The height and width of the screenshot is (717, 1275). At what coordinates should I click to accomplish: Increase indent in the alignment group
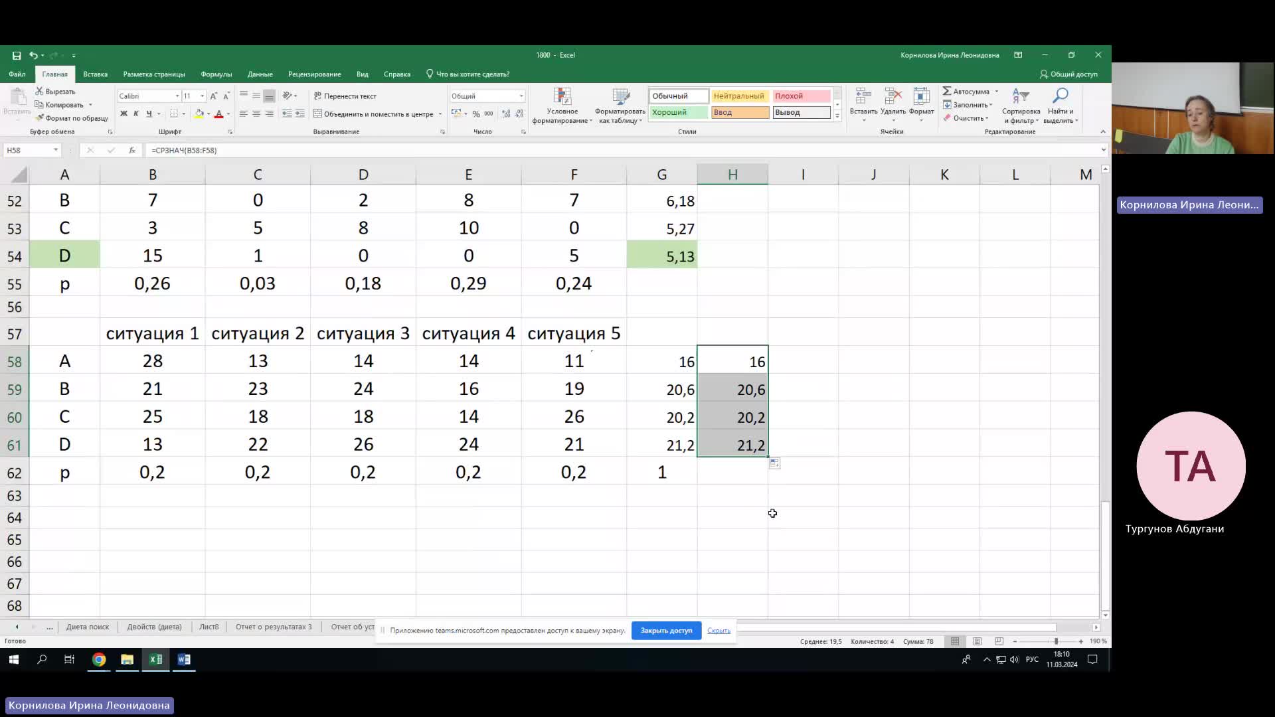[300, 114]
